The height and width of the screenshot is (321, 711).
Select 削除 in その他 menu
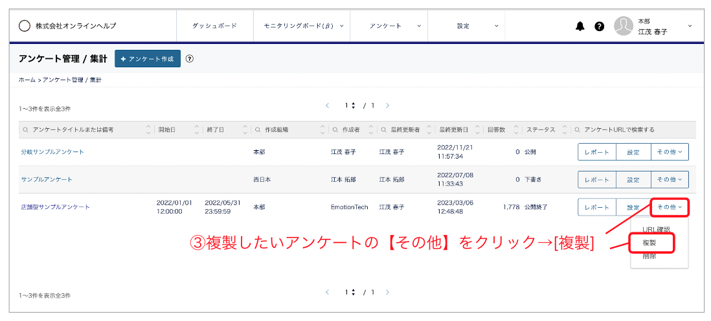pos(649,257)
